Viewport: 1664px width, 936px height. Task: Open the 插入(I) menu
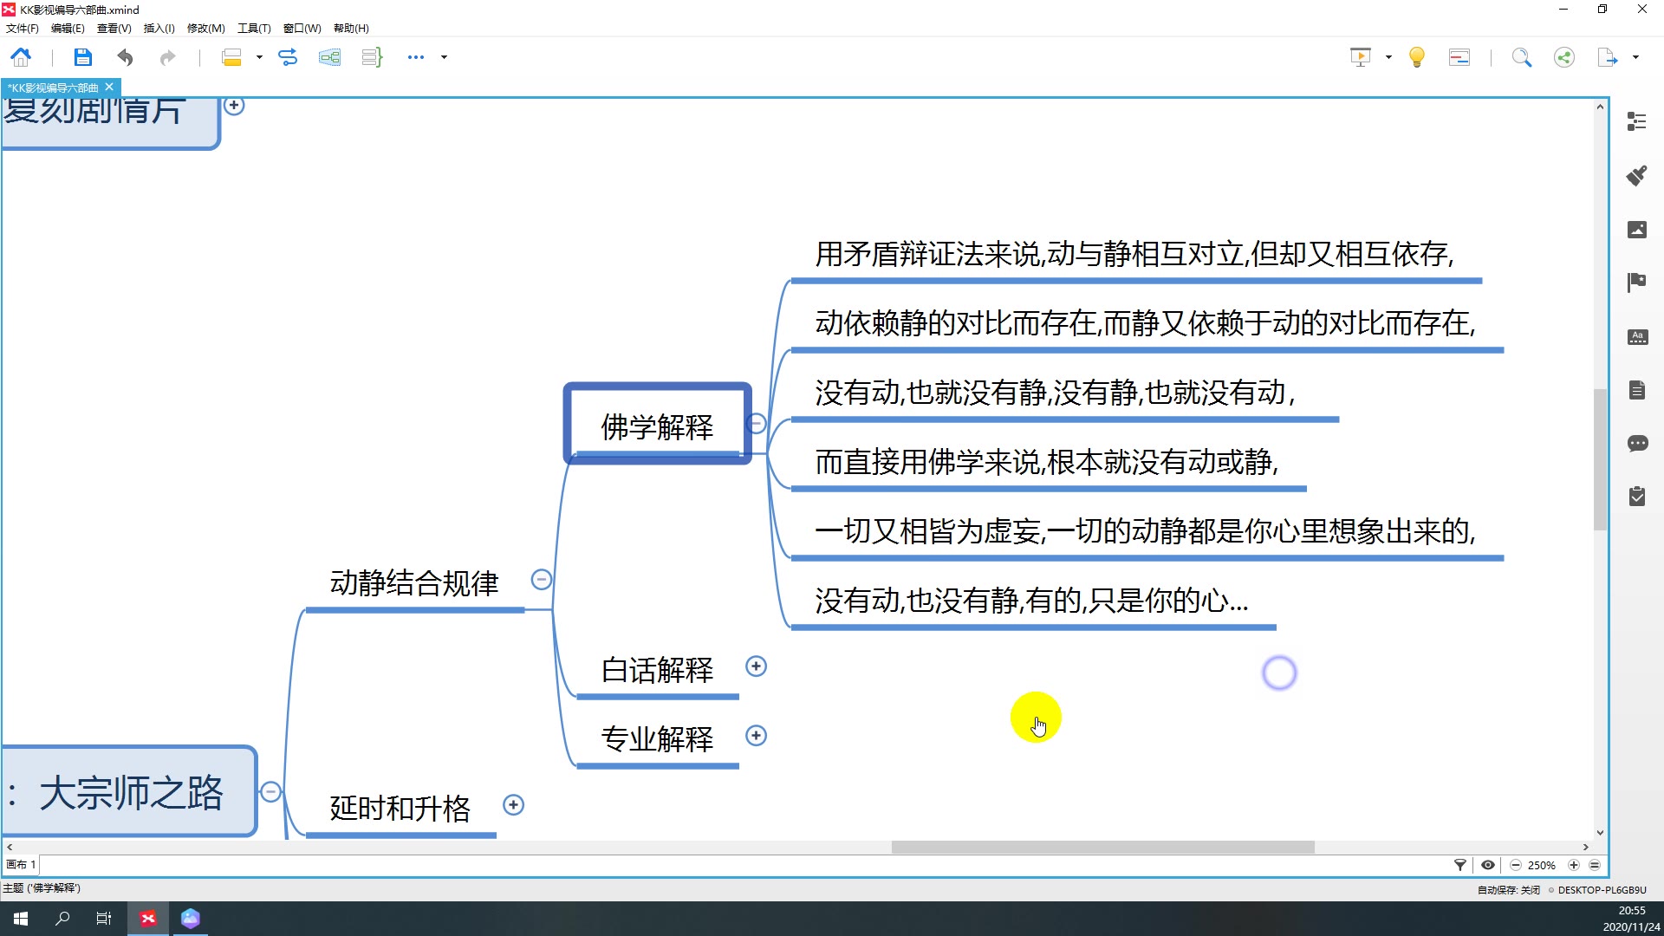point(159,29)
